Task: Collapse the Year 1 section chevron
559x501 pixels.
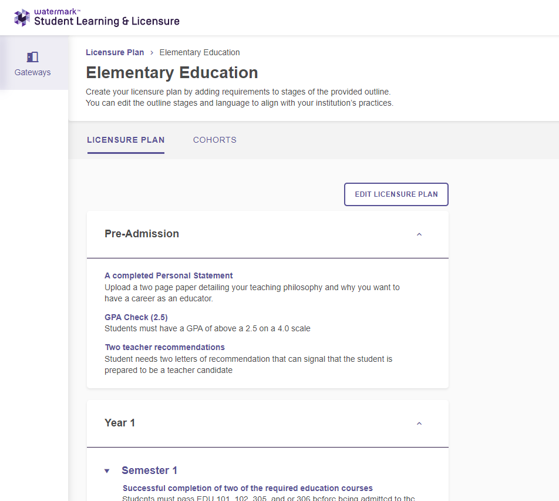Action: pos(419,423)
